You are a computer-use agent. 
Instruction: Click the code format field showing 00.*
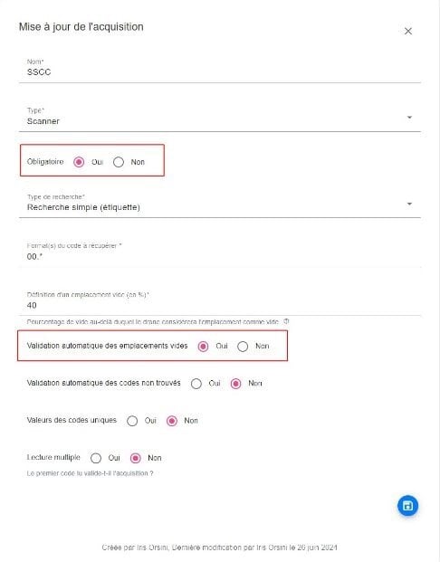219,254
